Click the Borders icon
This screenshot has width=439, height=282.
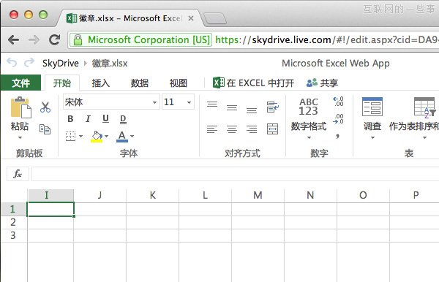pos(70,136)
